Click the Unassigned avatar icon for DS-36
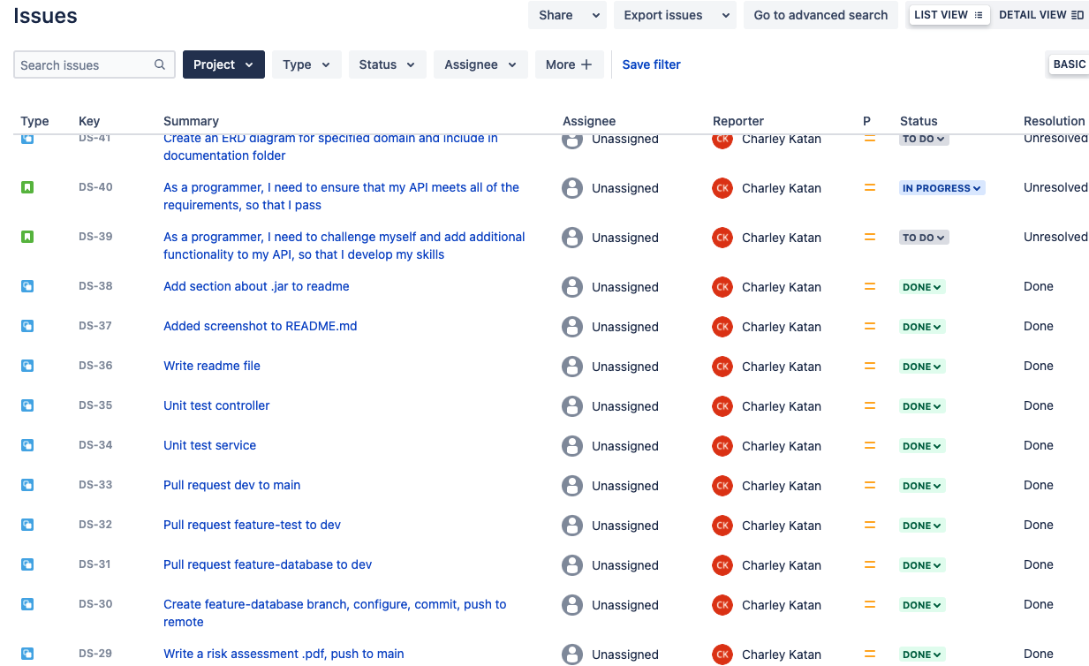This screenshot has height=666, width=1089. tap(571, 366)
